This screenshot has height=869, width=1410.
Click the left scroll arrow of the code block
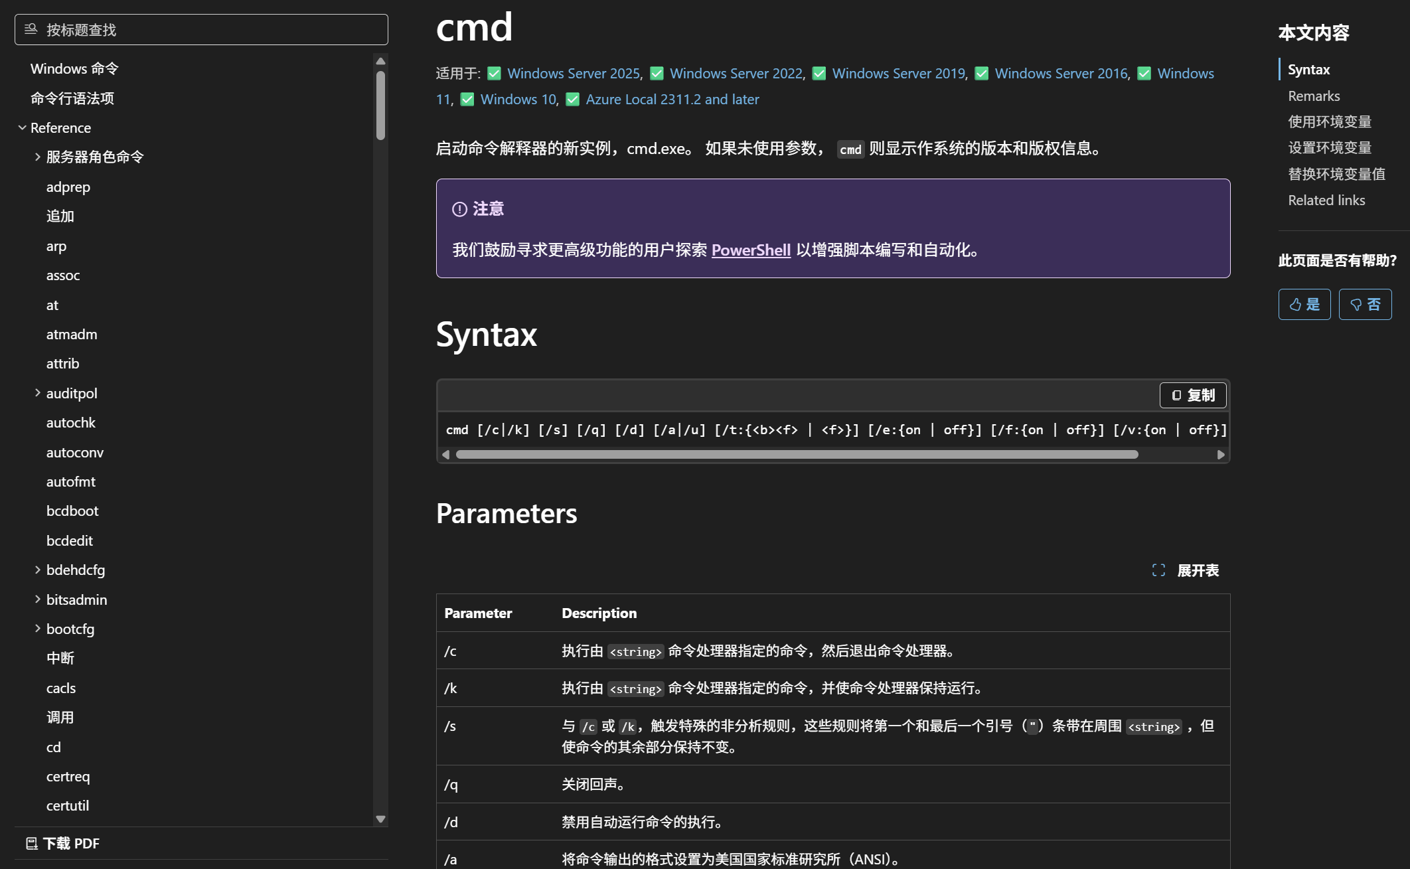pos(446,454)
